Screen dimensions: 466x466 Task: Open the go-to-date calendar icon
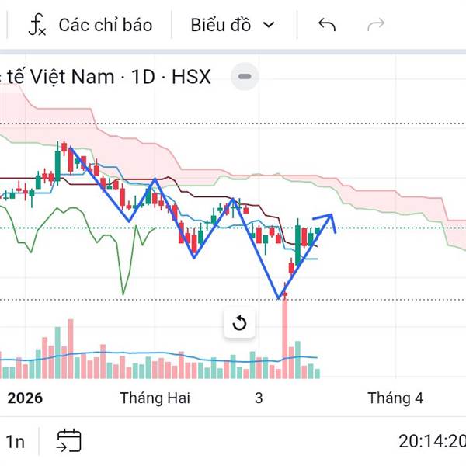click(x=68, y=441)
